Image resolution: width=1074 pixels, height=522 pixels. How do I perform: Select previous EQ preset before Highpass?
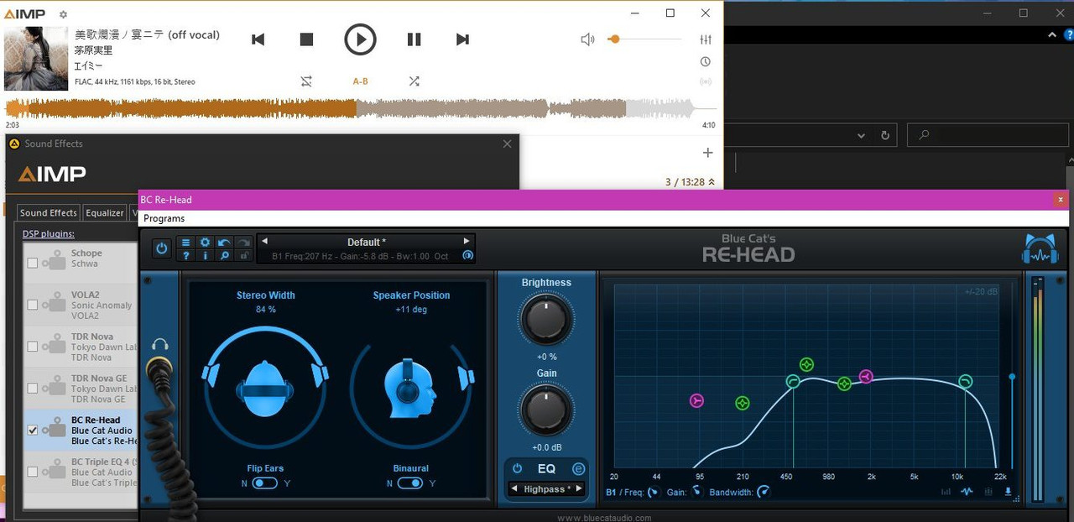tap(514, 489)
